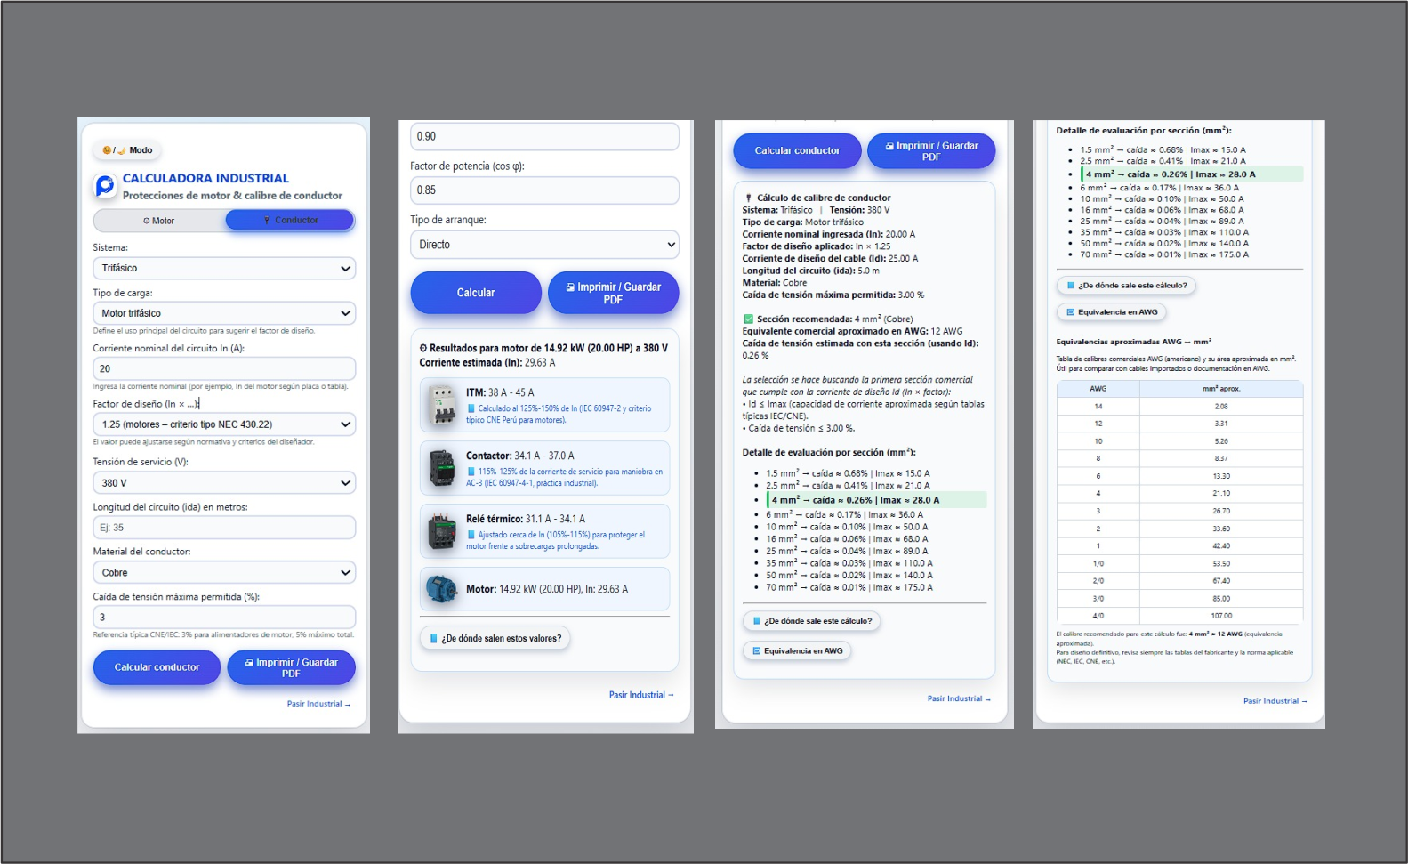This screenshot has width=1408, height=864.
Task: Click the Relé térmico device image
Action: 442,531
